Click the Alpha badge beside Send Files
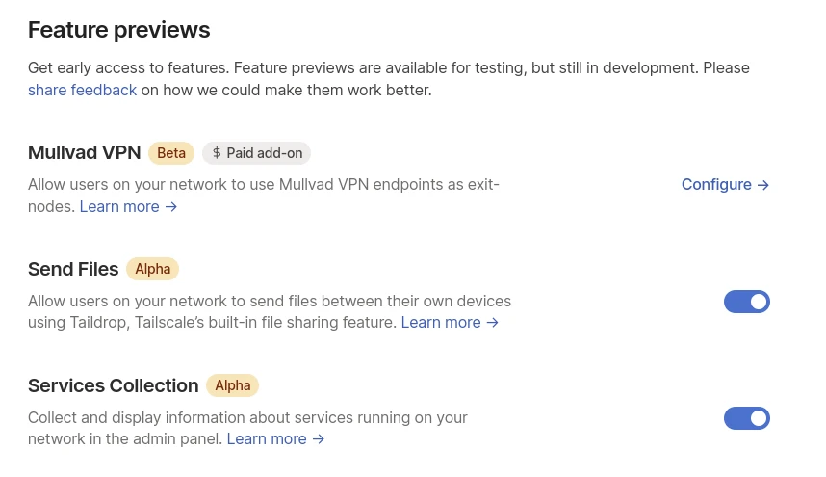 click(152, 269)
